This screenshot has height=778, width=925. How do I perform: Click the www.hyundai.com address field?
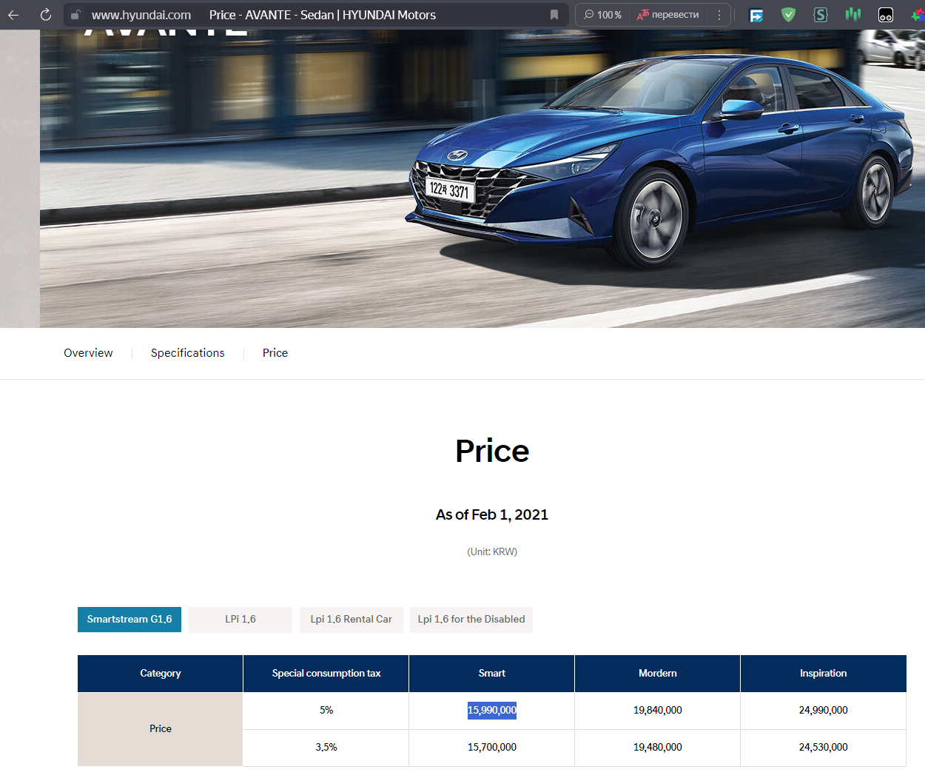coord(141,15)
